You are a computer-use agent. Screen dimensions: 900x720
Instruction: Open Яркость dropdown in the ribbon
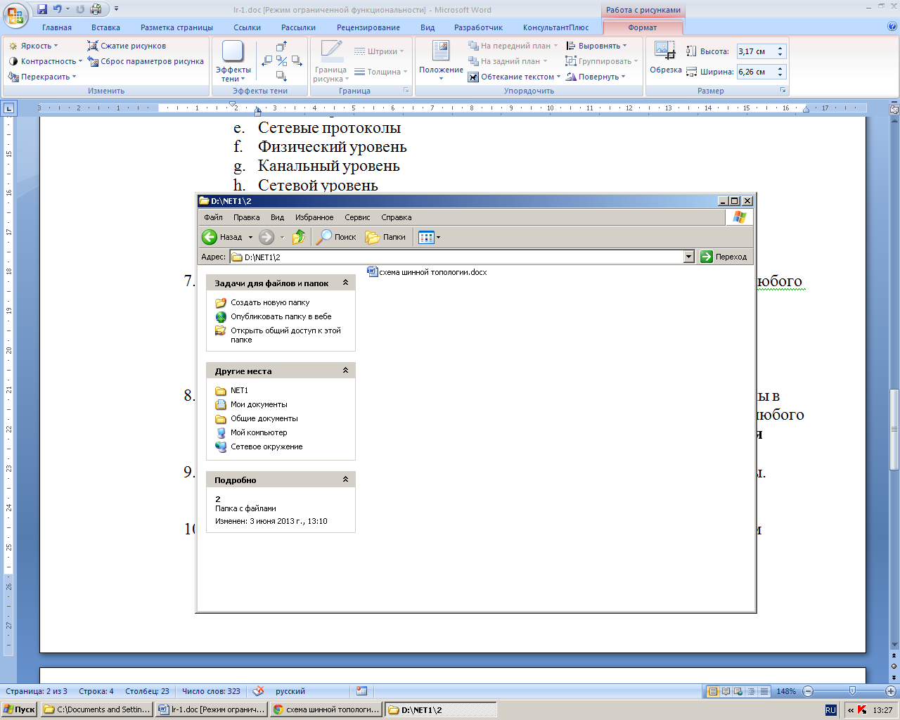point(33,46)
